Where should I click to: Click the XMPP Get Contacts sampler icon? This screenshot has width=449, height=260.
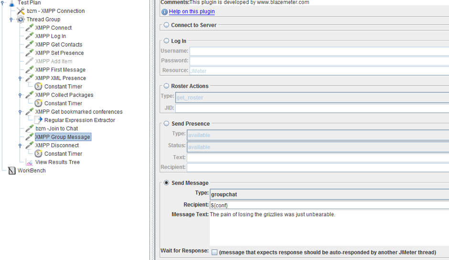point(30,44)
